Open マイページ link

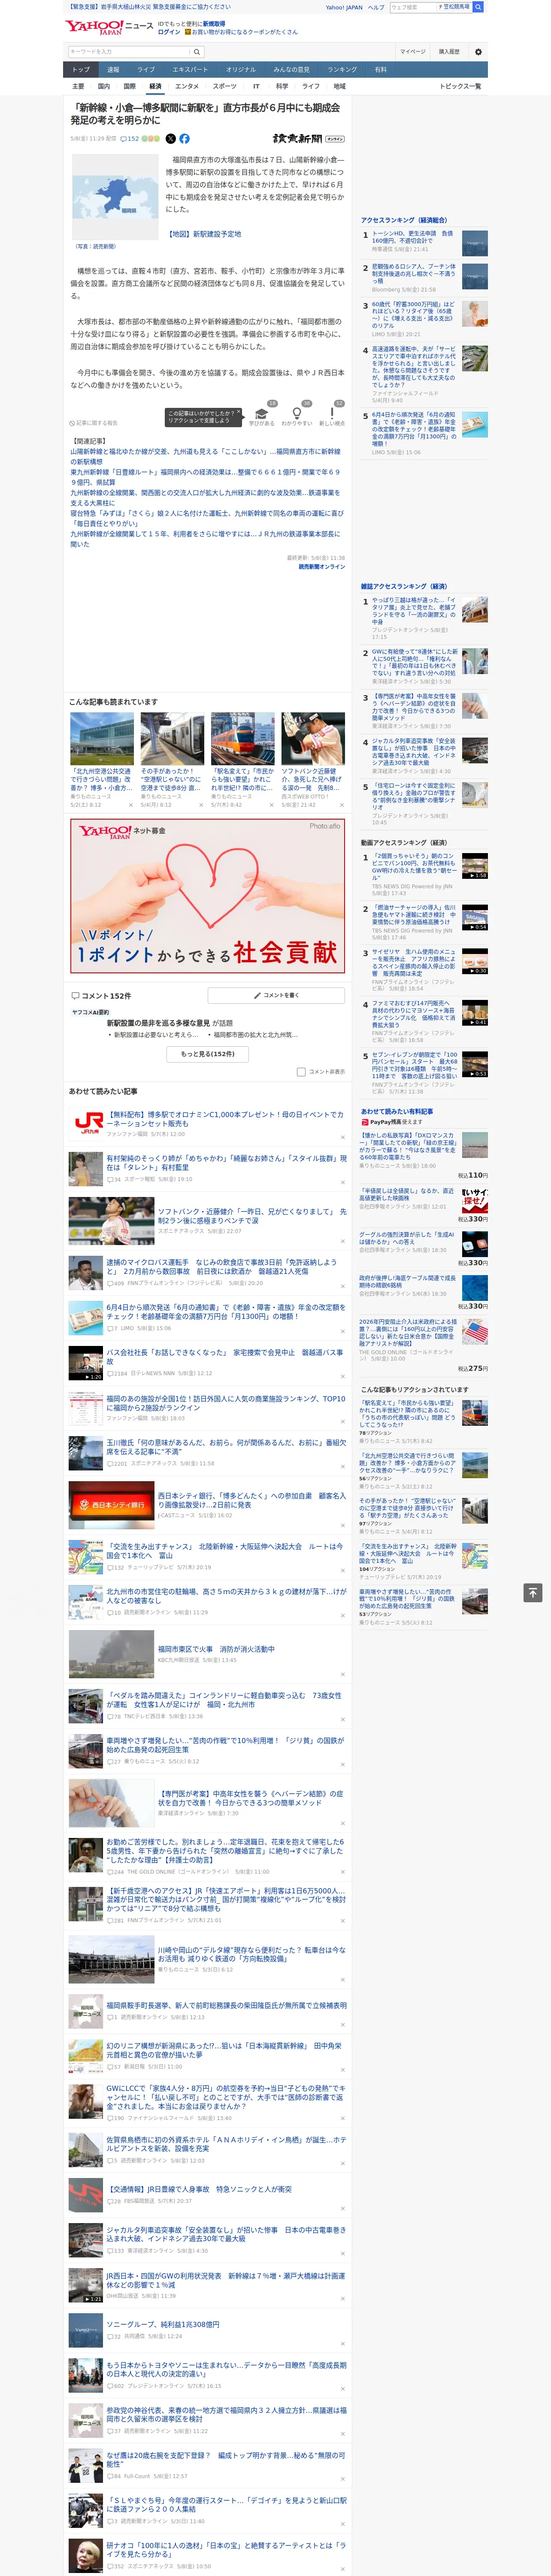point(413,52)
